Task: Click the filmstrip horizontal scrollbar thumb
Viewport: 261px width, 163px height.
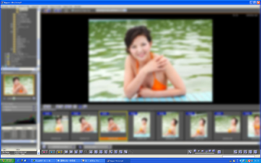Action: coord(89,143)
